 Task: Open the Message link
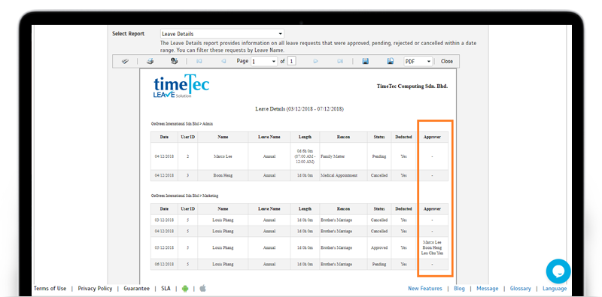[487, 289]
